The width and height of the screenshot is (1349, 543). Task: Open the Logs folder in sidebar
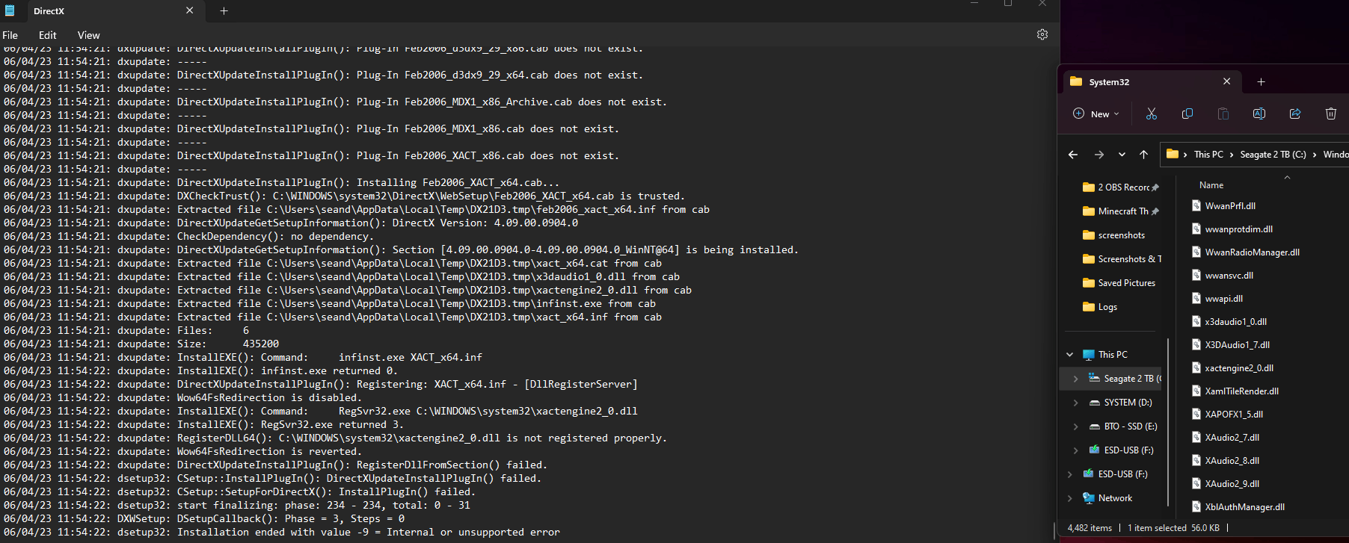1100,307
